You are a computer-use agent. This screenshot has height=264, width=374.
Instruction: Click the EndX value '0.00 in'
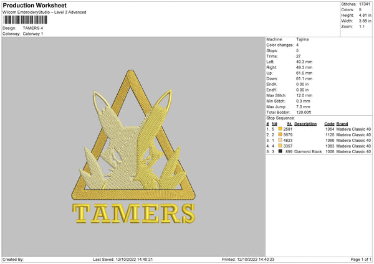point(302,84)
